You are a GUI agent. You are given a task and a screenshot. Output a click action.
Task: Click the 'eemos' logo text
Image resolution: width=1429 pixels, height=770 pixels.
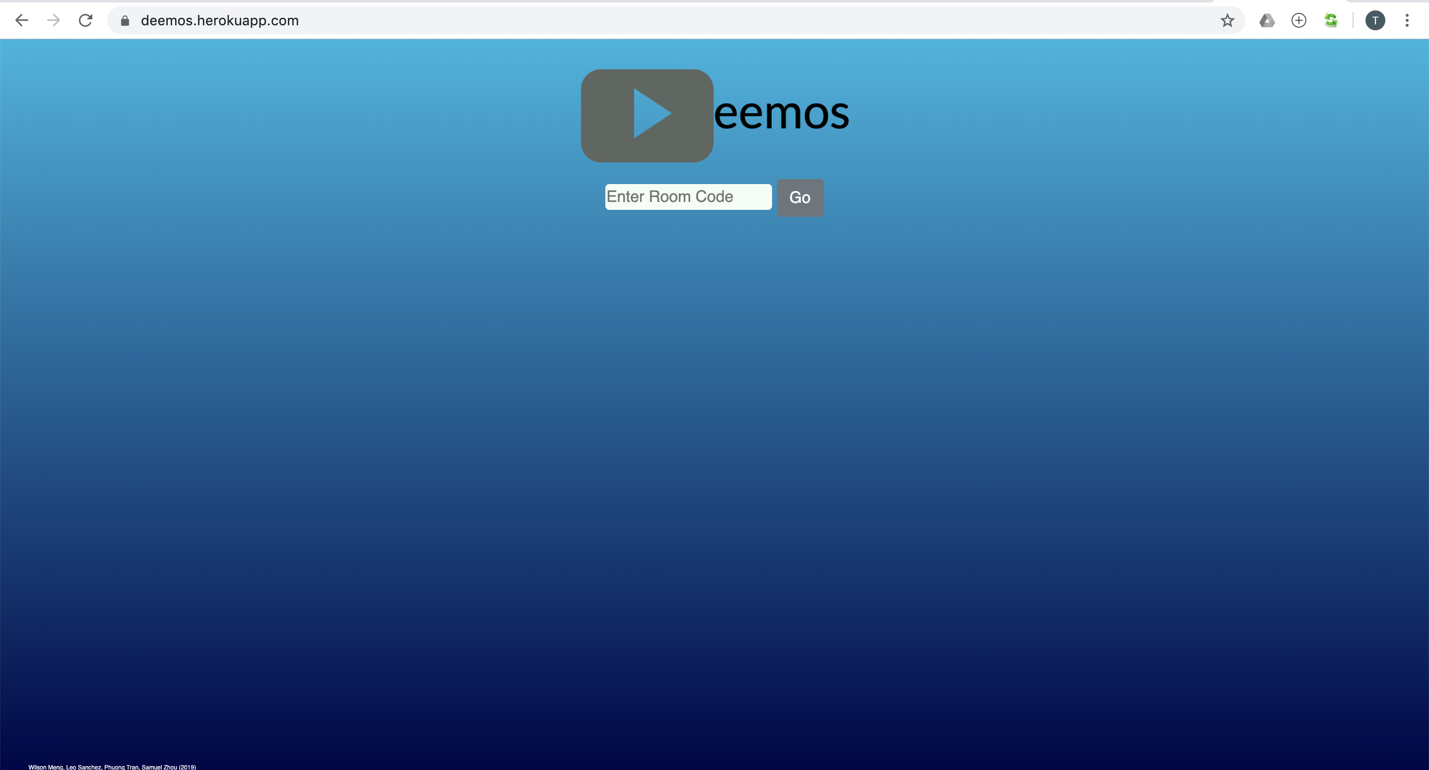click(x=781, y=114)
